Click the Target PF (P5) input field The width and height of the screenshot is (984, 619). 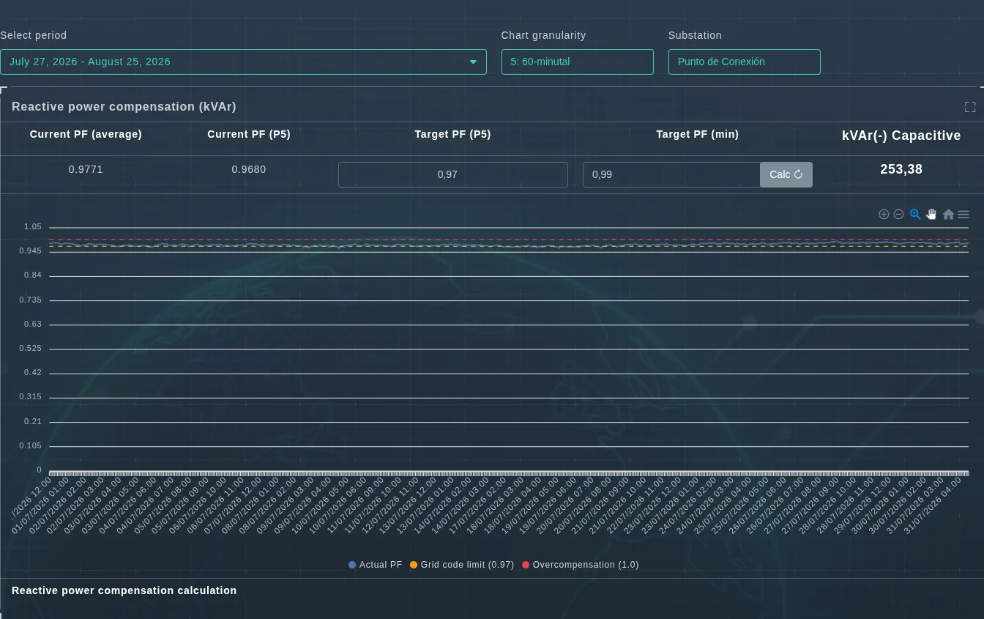click(x=452, y=174)
